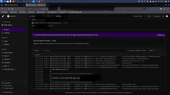Viewport: 170px width, 95px height.
Task: Open the Shell page
Action: pos(6,56)
